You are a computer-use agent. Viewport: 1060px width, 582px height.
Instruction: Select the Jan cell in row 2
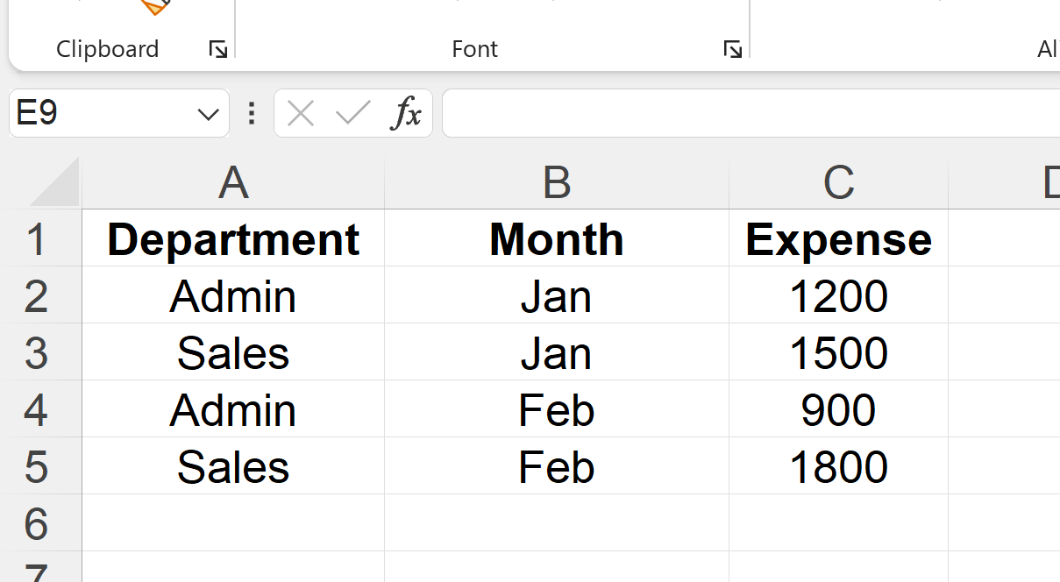[x=557, y=295]
